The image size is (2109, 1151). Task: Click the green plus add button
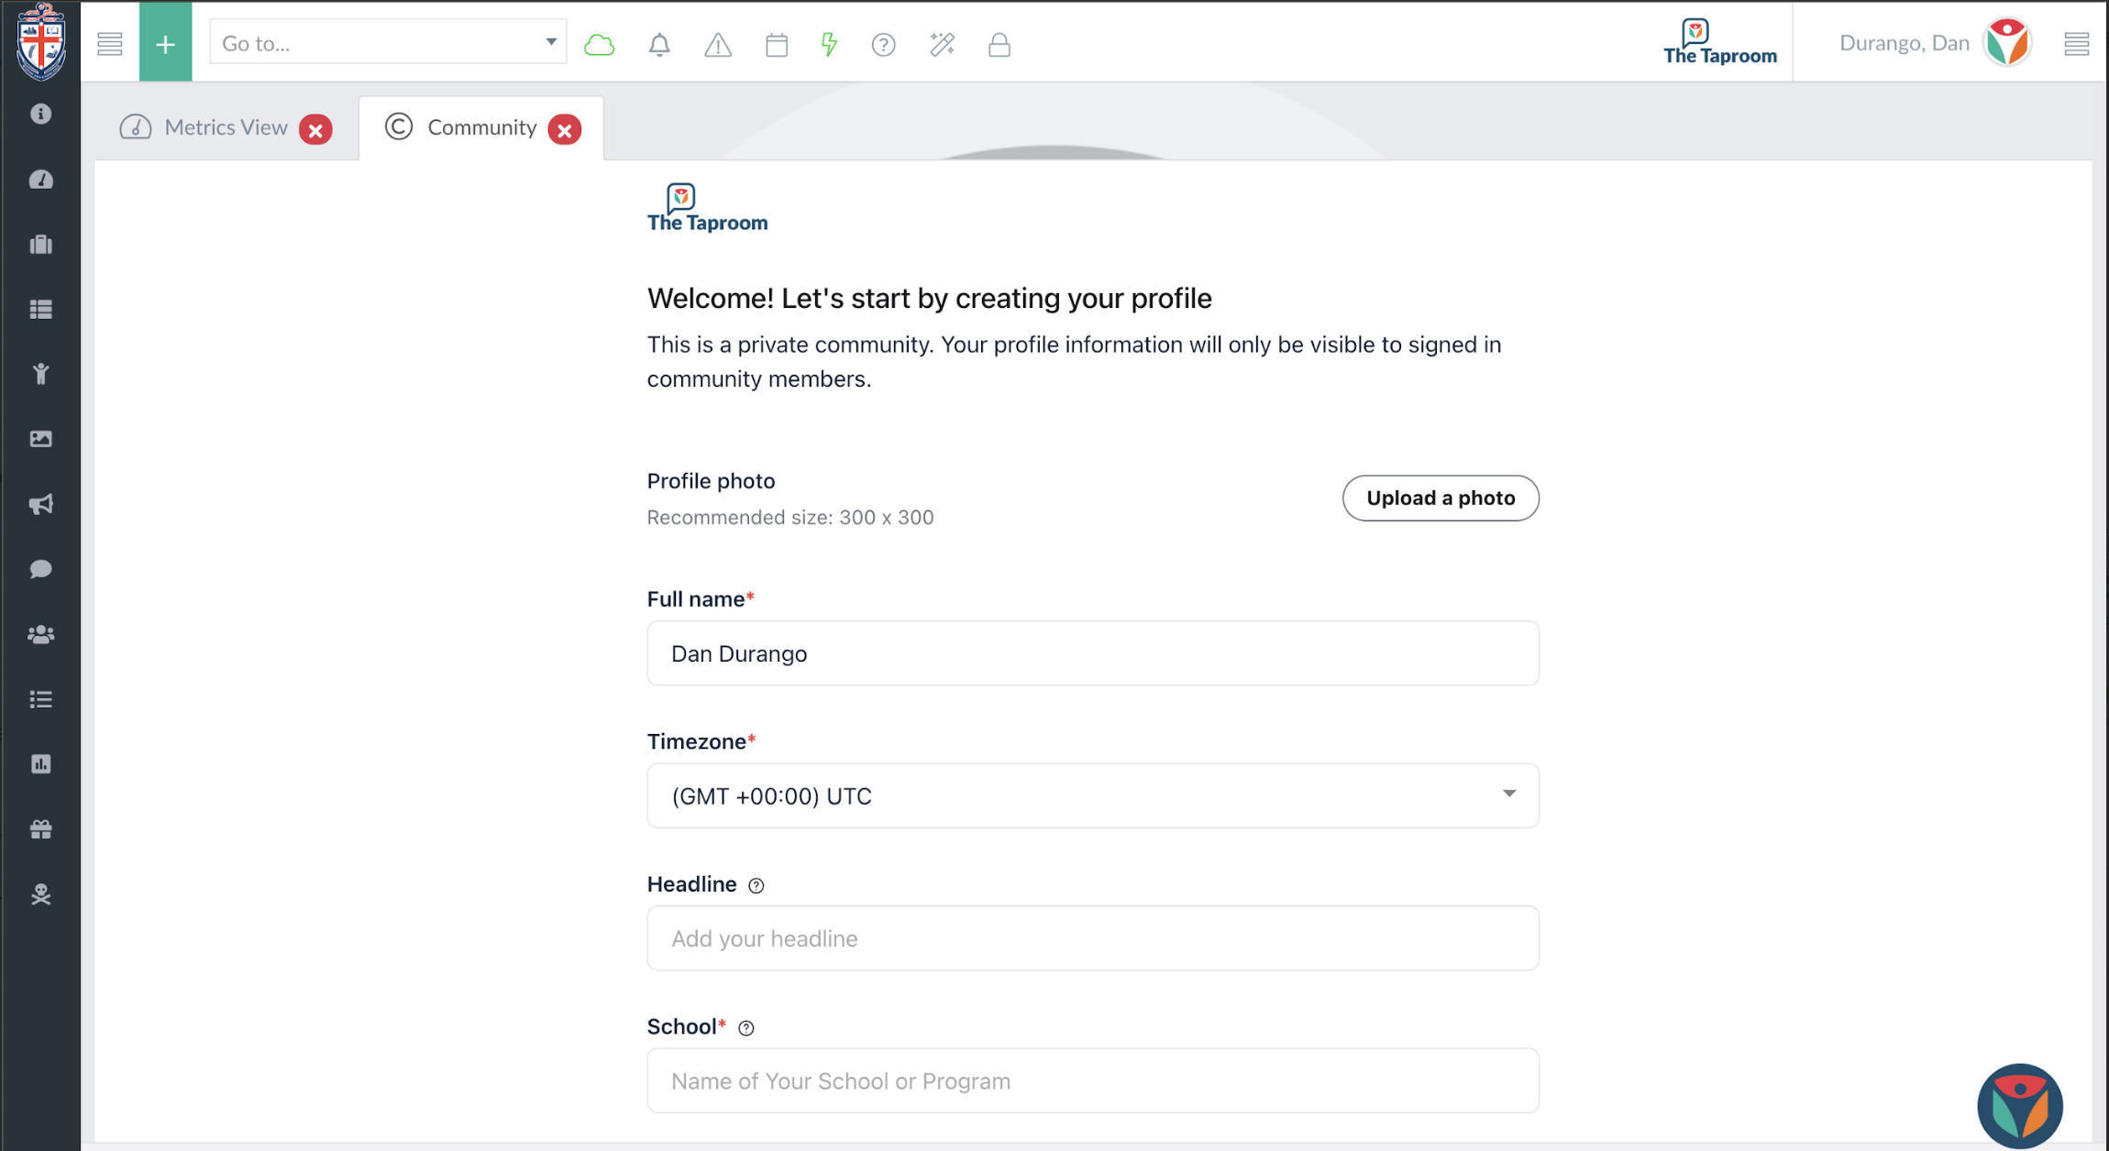[x=165, y=43]
